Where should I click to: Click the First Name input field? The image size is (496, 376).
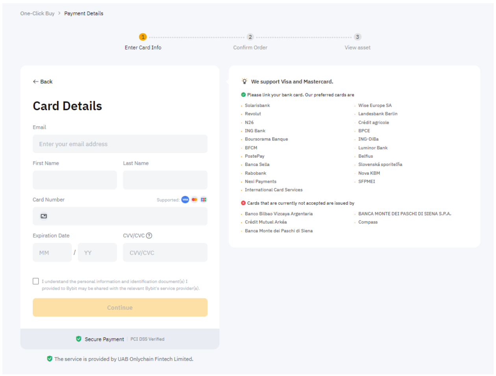point(75,180)
